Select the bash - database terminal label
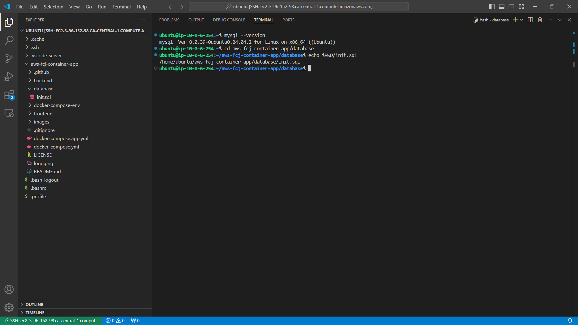 point(491,20)
